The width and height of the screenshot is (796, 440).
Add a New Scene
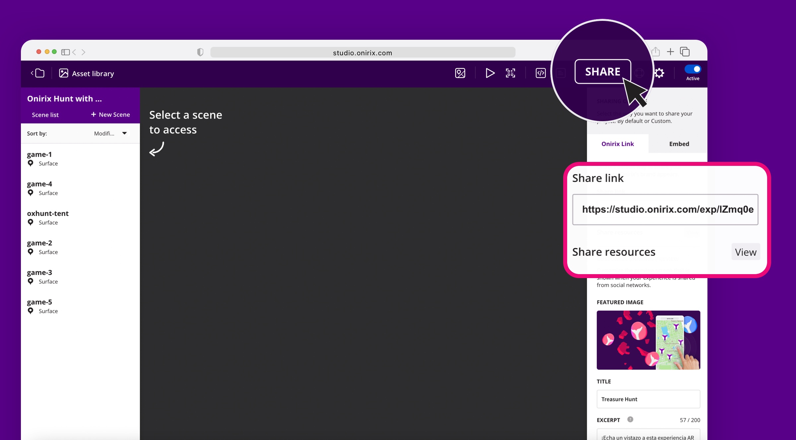tap(110, 115)
